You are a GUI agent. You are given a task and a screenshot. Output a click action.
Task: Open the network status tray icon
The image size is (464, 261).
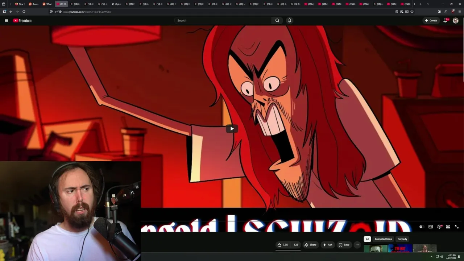(x=437, y=257)
